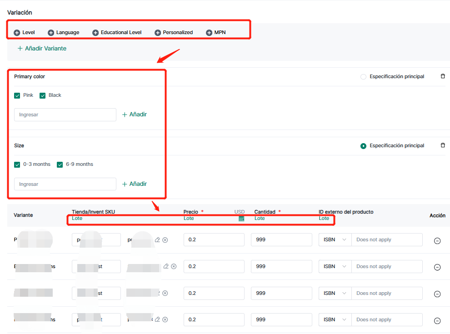Click the plus icon next to MPN
Screen dimensions: 450x334
pos(209,33)
